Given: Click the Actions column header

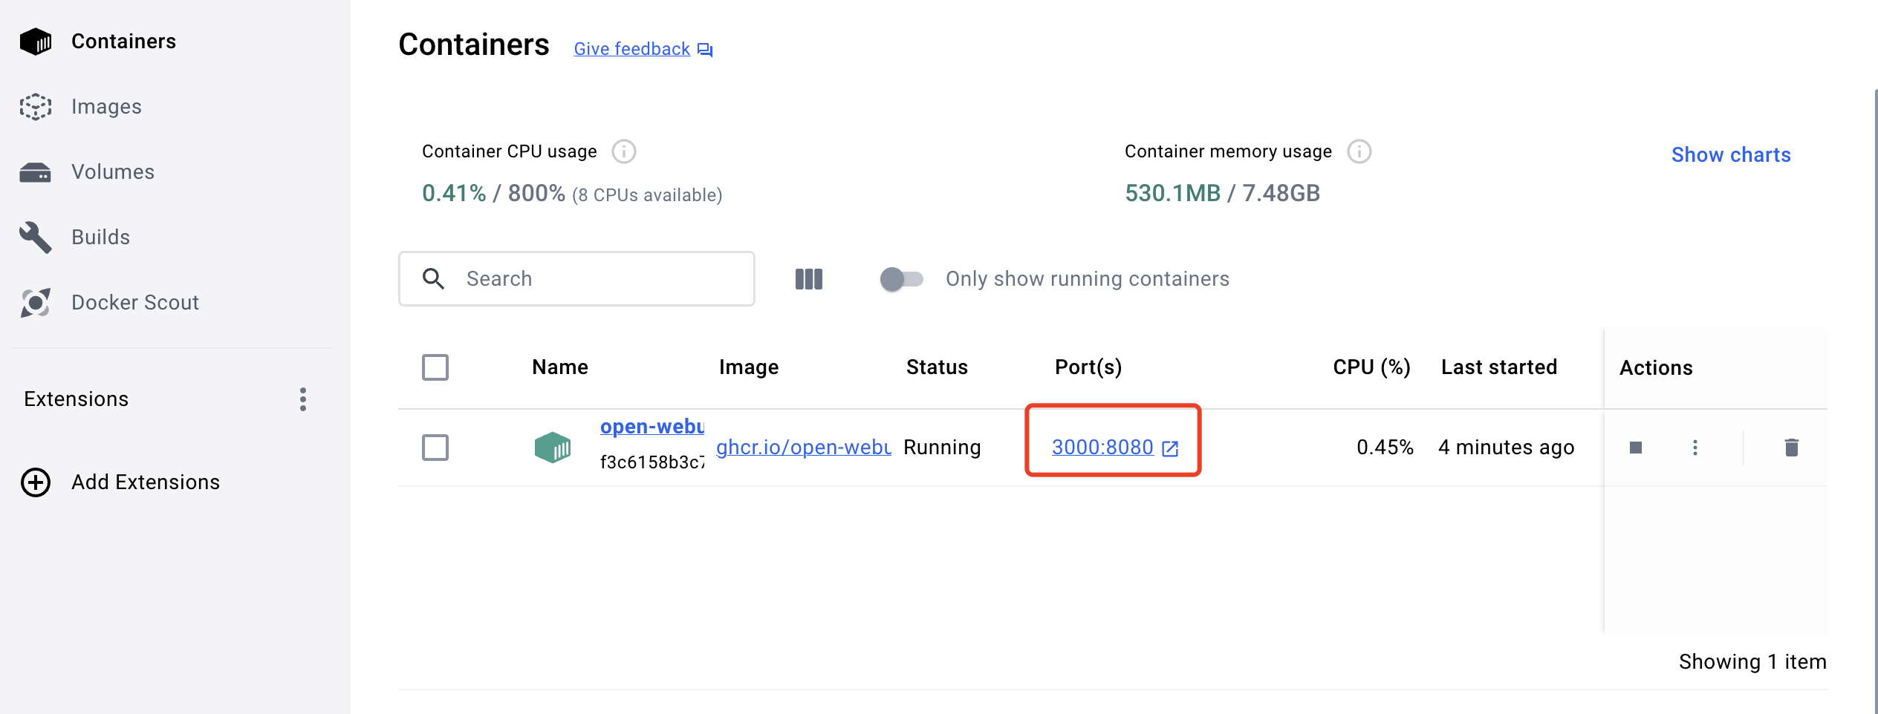Looking at the screenshot, I should click(x=1656, y=368).
